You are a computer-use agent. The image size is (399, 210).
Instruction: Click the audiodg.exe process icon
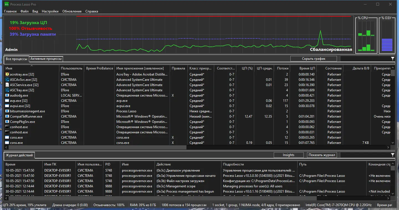[x=7, y=95]
